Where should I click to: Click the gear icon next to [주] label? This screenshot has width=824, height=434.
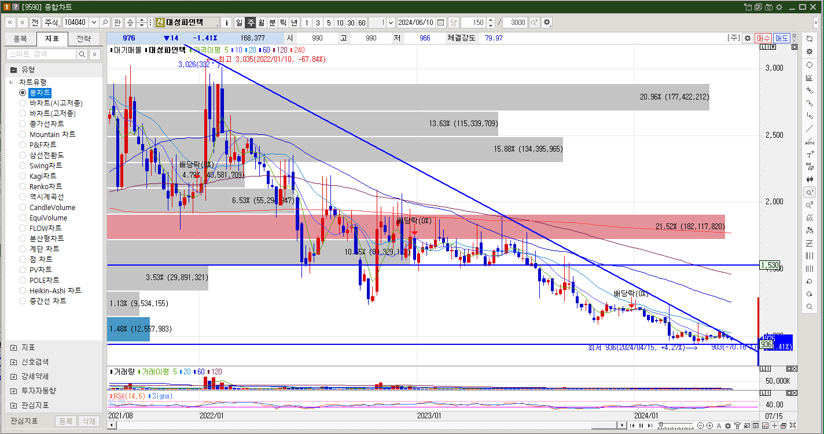748,38
